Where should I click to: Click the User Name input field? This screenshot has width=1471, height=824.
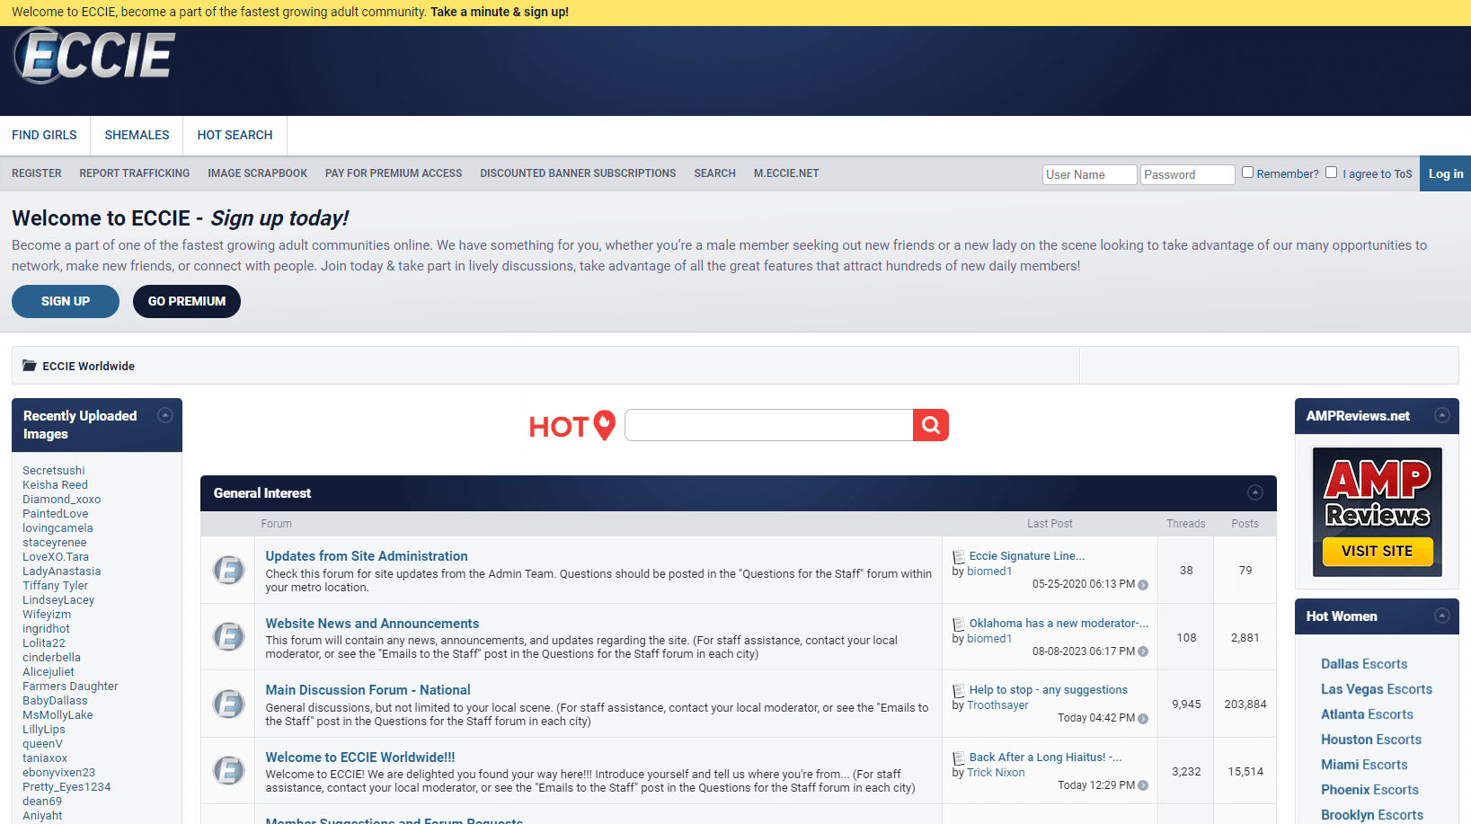point(1090,174)
